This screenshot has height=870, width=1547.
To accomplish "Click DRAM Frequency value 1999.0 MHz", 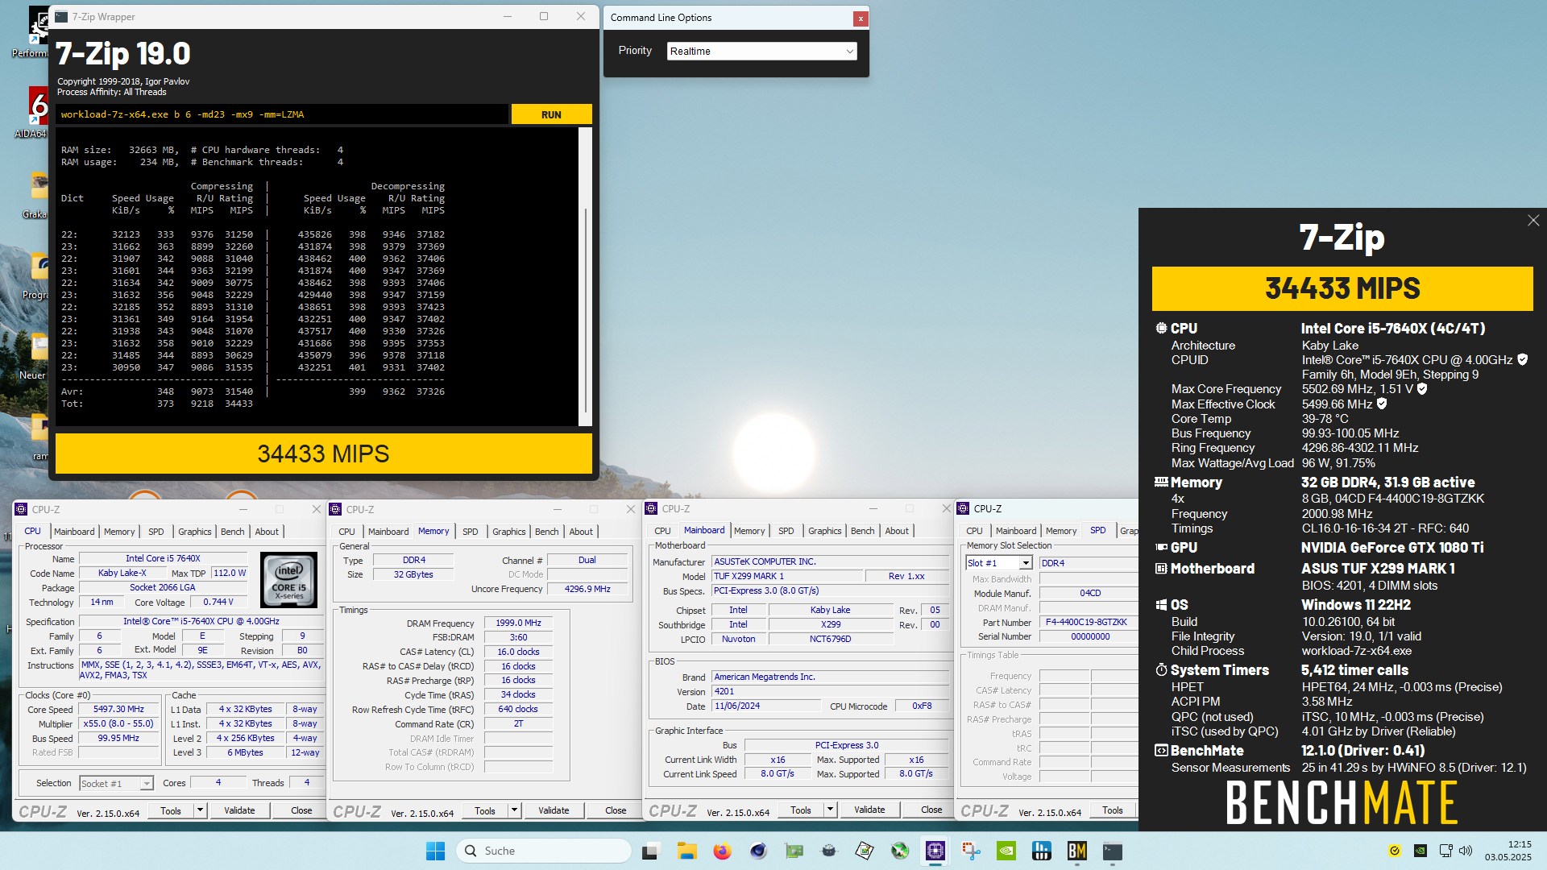I will tap(518, 623).
